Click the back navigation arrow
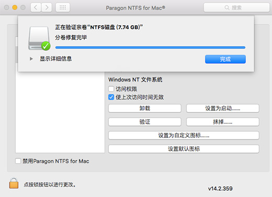272x197 pixels. [x=36, y=7]
